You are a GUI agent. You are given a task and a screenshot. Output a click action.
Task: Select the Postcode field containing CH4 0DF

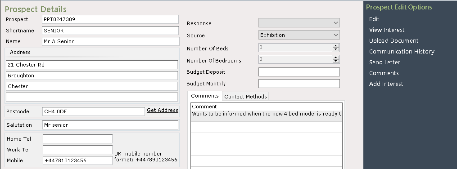pyautogui.click(x=94, y=111)
